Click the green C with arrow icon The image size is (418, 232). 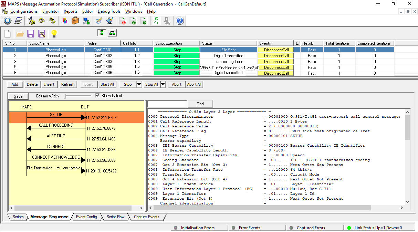tap(156, 21)
